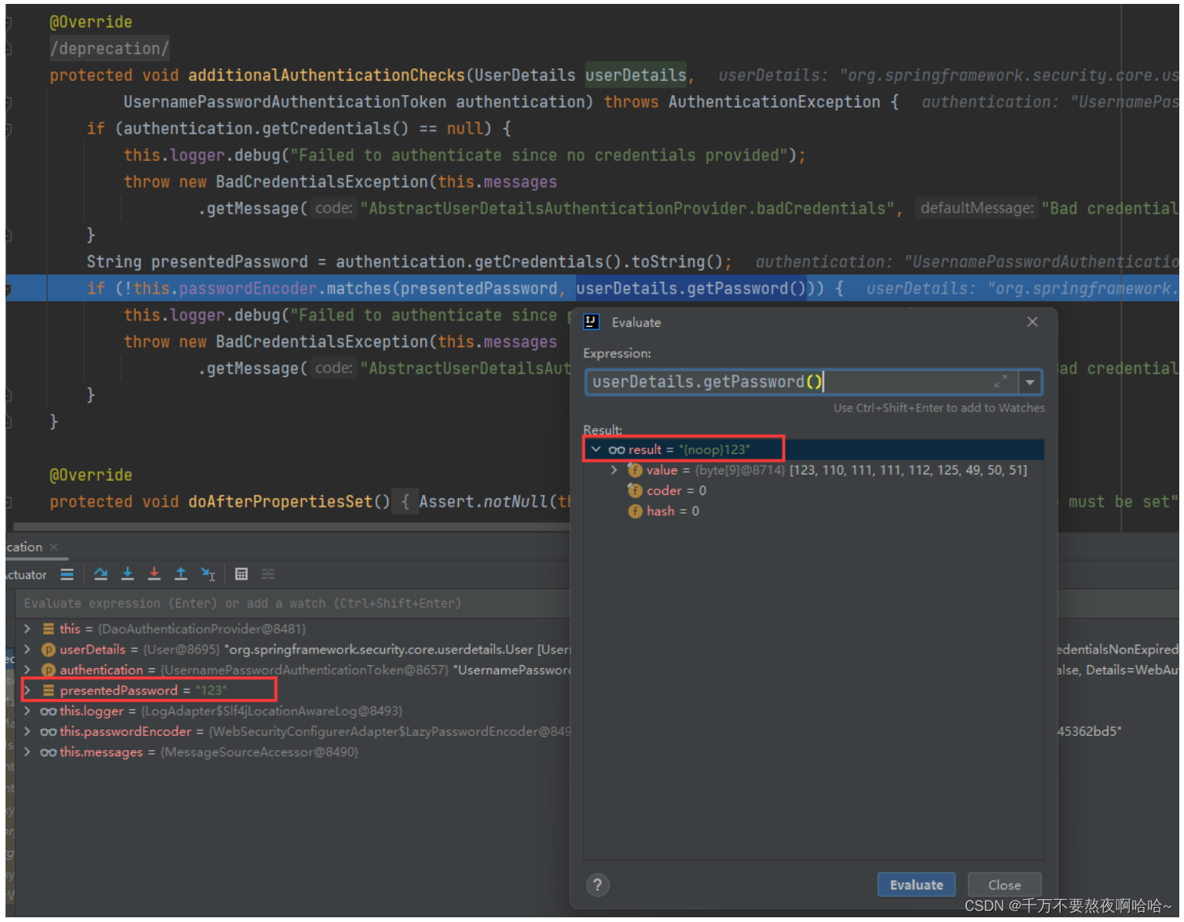Open the calculator Evaluate Expression icon
Screen dimensions: 1184x922
(x=241, y=574)
